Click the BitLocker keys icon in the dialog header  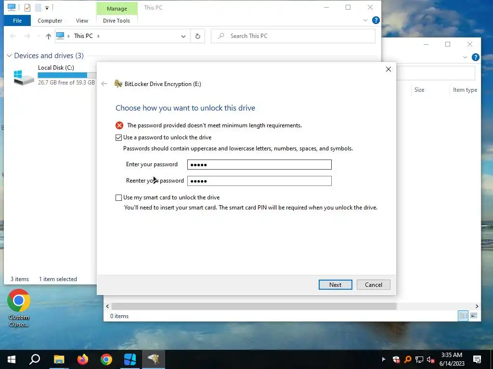118,84
